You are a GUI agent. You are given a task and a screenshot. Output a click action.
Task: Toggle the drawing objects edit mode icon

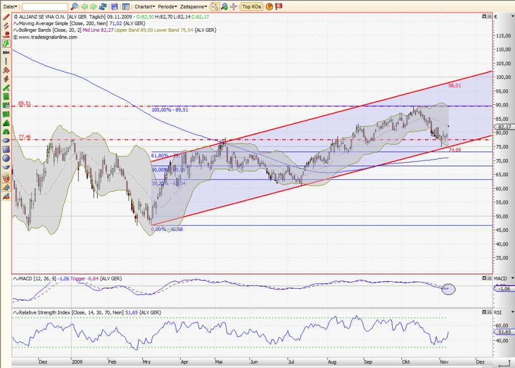(x=6, y=187)
